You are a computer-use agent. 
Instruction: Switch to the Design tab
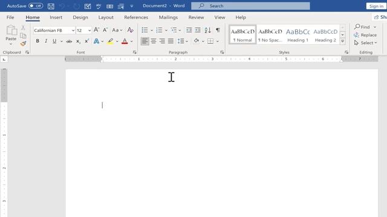80,17
